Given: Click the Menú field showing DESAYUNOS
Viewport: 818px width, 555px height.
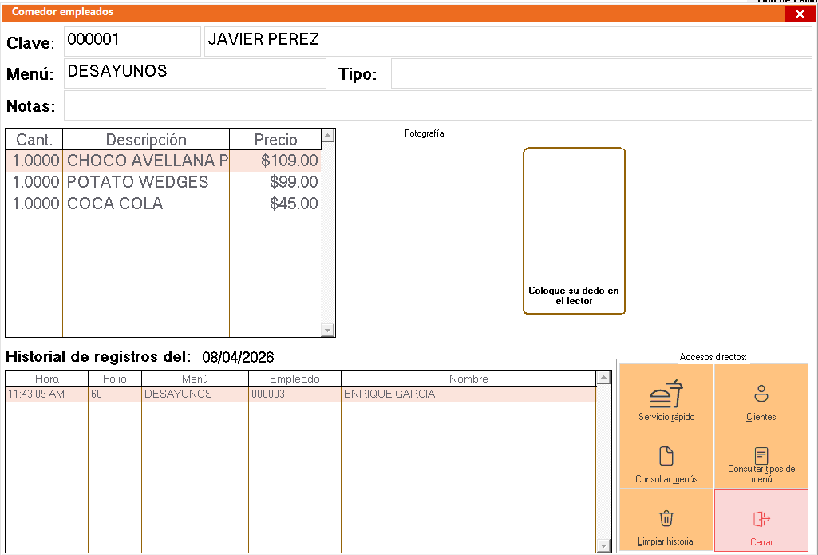Looking at the screenshot, I should tap(195, 73).
